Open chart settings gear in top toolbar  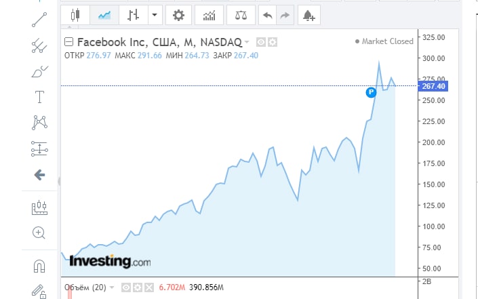point(178,14)
